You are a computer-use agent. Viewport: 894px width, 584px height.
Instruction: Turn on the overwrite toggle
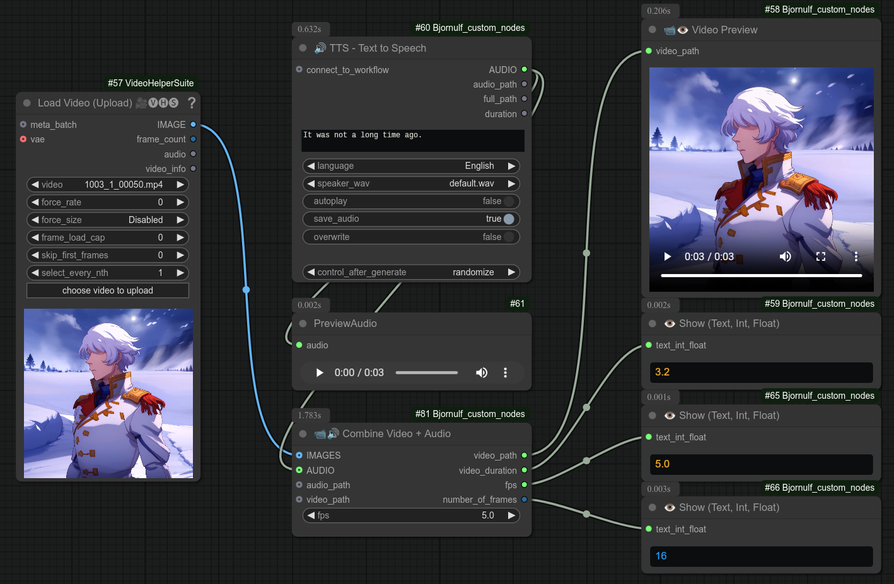point(509,236)
